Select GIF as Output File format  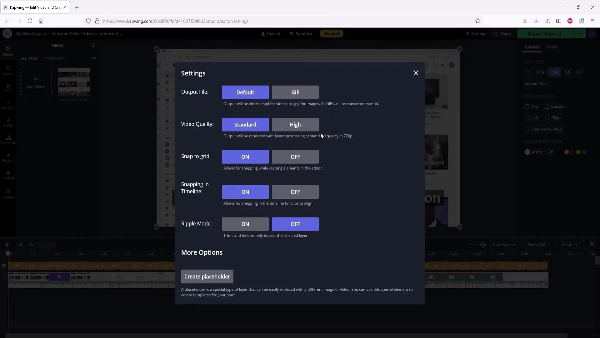[x=295, y=92]
